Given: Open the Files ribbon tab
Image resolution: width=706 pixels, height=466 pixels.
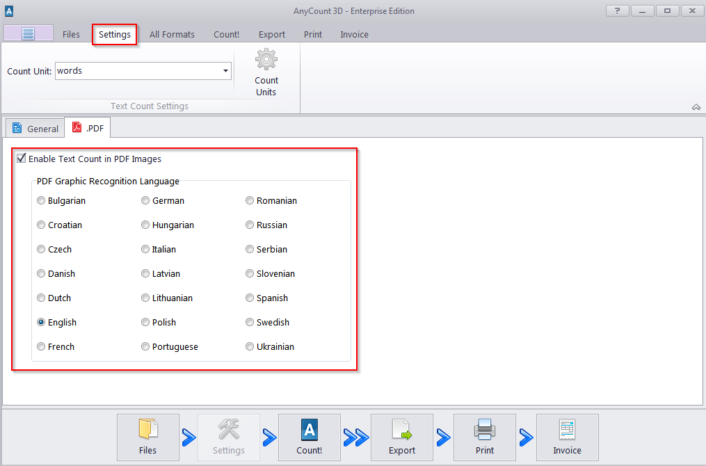Looking at the screenshot, I should coord(71,34).
